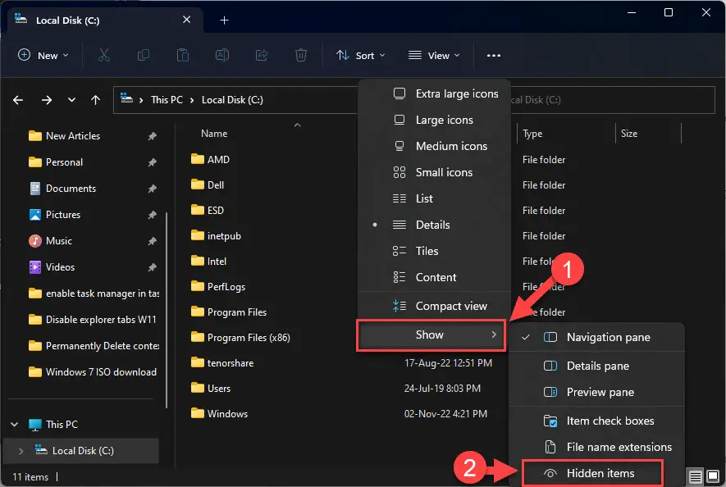
Task: Select the Rename icon in the toolbar
Action: click(x=221, y=55)
